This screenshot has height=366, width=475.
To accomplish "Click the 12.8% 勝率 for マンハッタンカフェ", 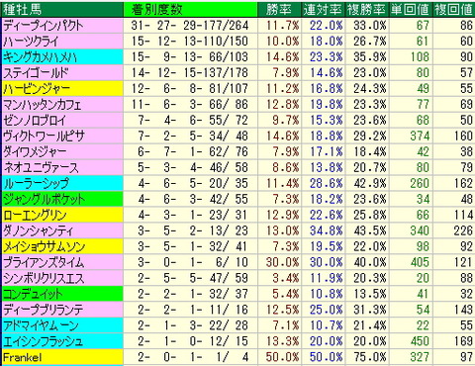I will coord(282,105).
